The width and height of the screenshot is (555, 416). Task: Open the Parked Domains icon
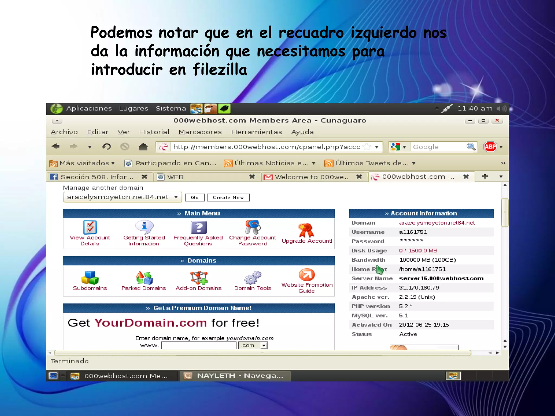click(x=144, y=278)
